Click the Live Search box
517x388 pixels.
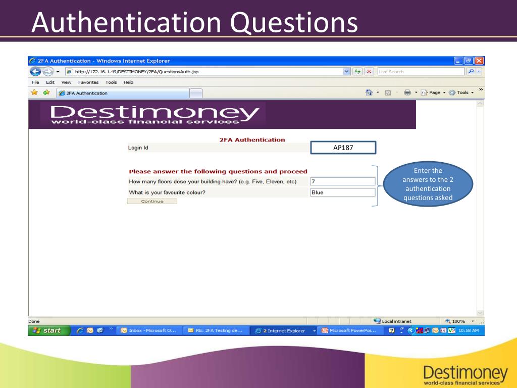[x=421, y=71]
